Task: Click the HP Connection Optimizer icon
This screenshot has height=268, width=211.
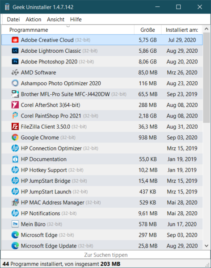Action: pos(15,148)
